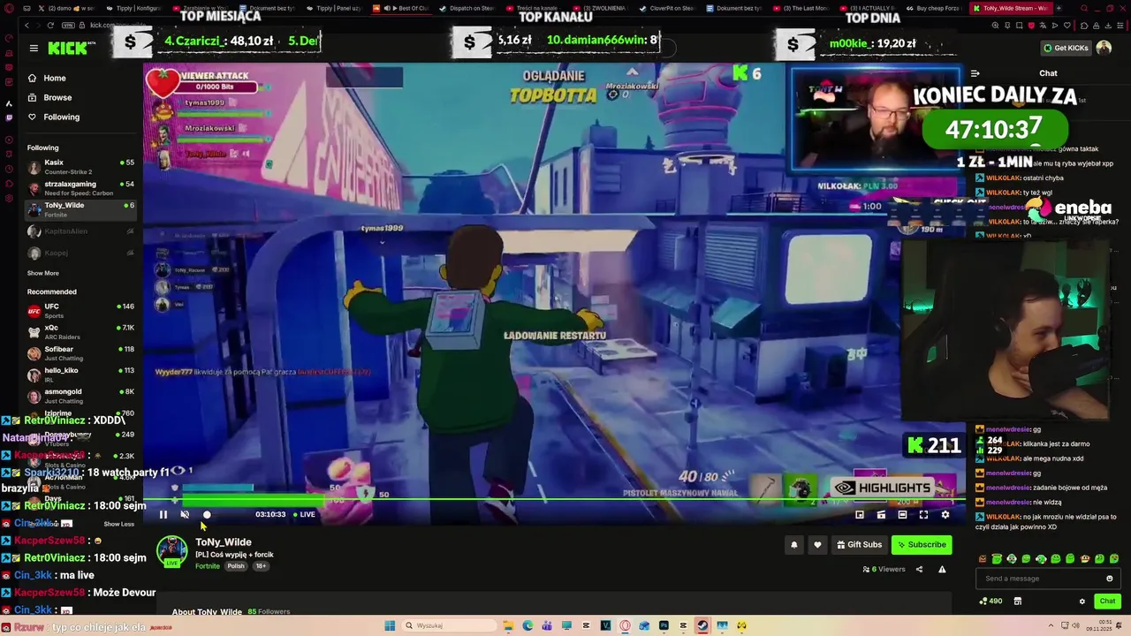This screenshot has width=1131, height=636.
Task: Open Windows Start menu
Action: pyautogui.click(x=389, y=625)
